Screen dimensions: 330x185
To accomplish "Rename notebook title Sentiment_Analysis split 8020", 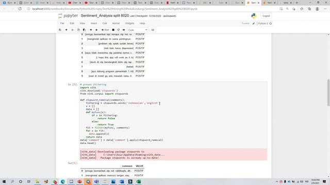I will 105,16.
